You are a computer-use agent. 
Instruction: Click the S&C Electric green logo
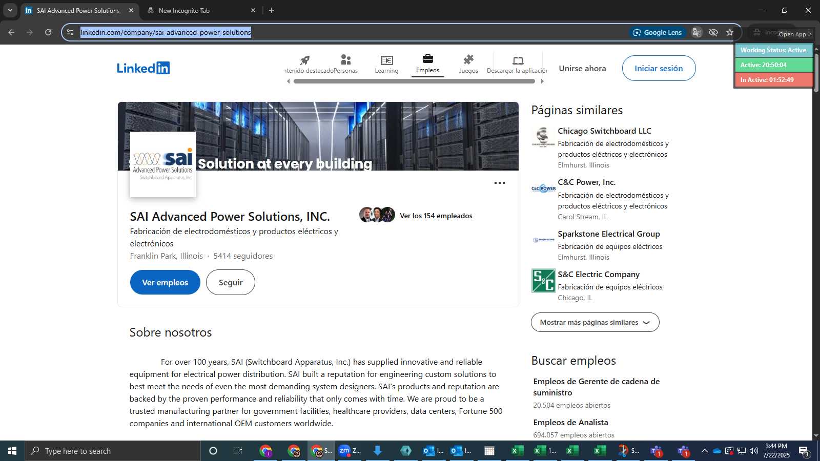point(543,281)
